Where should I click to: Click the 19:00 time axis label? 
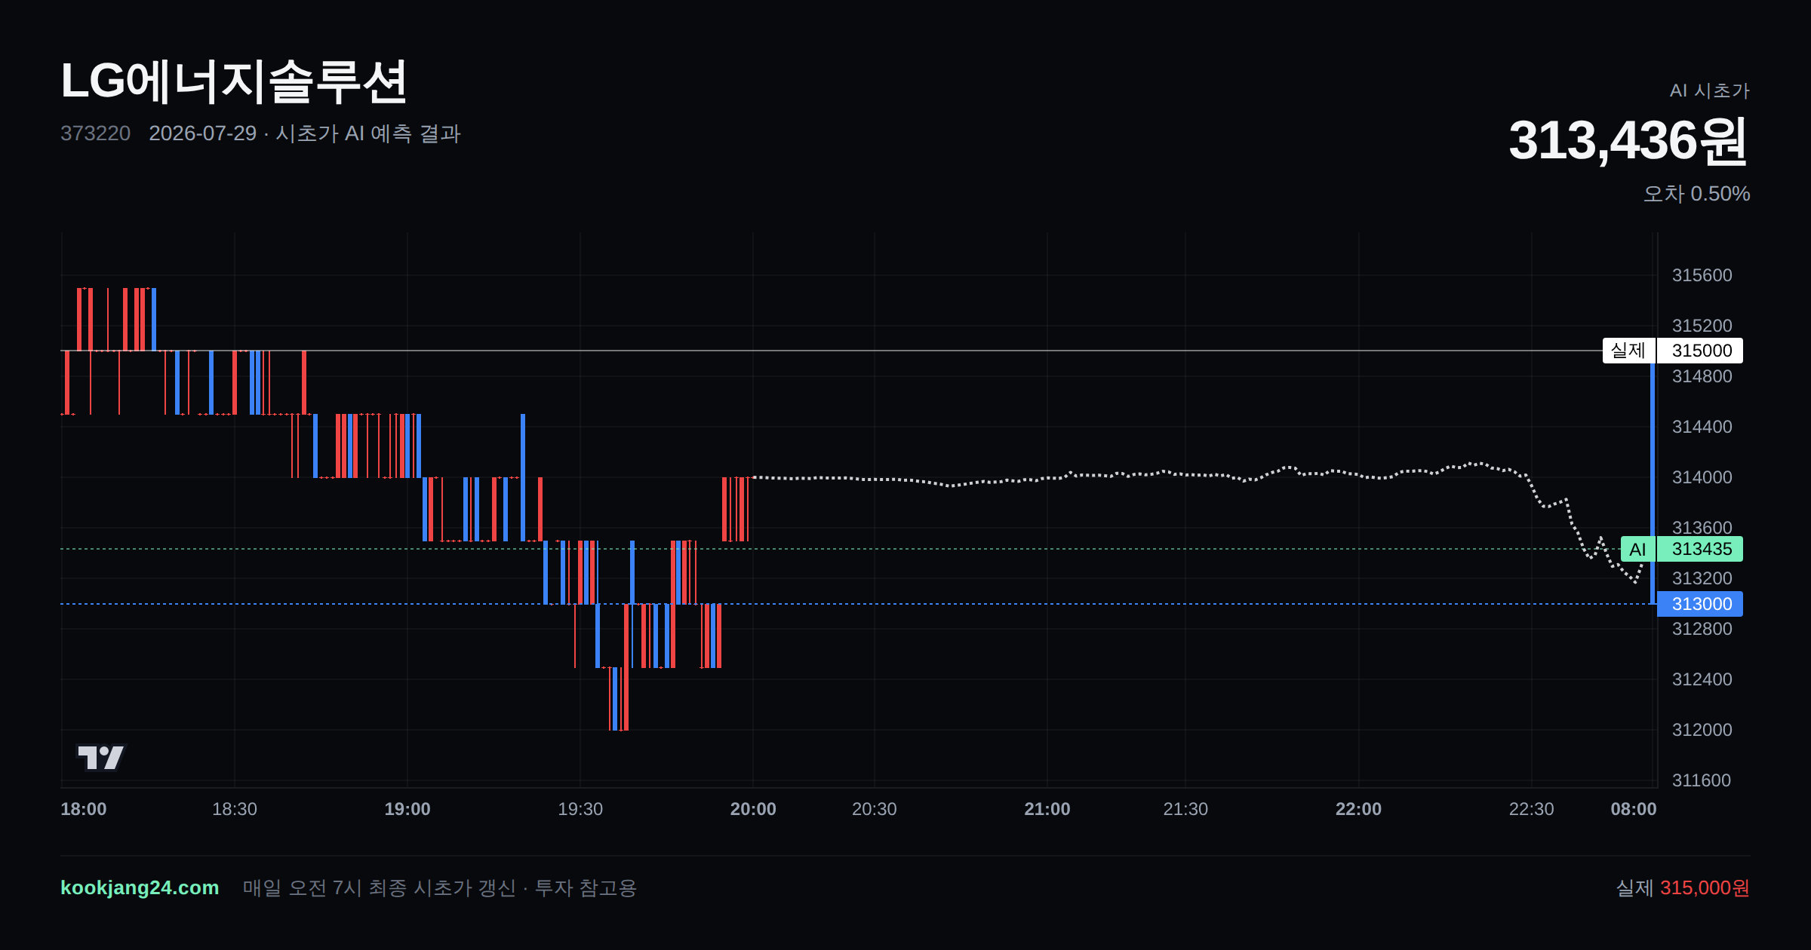(x=407, y=809)
